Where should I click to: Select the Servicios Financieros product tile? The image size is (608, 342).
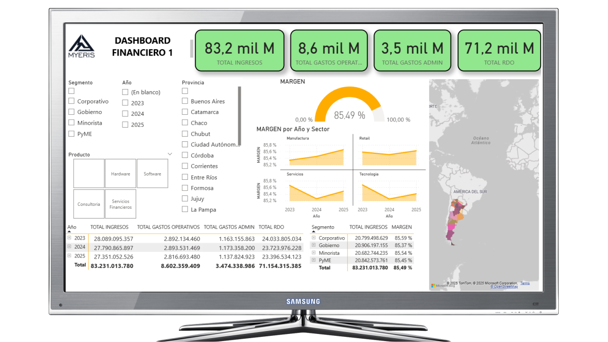click(x=121, y=204)
